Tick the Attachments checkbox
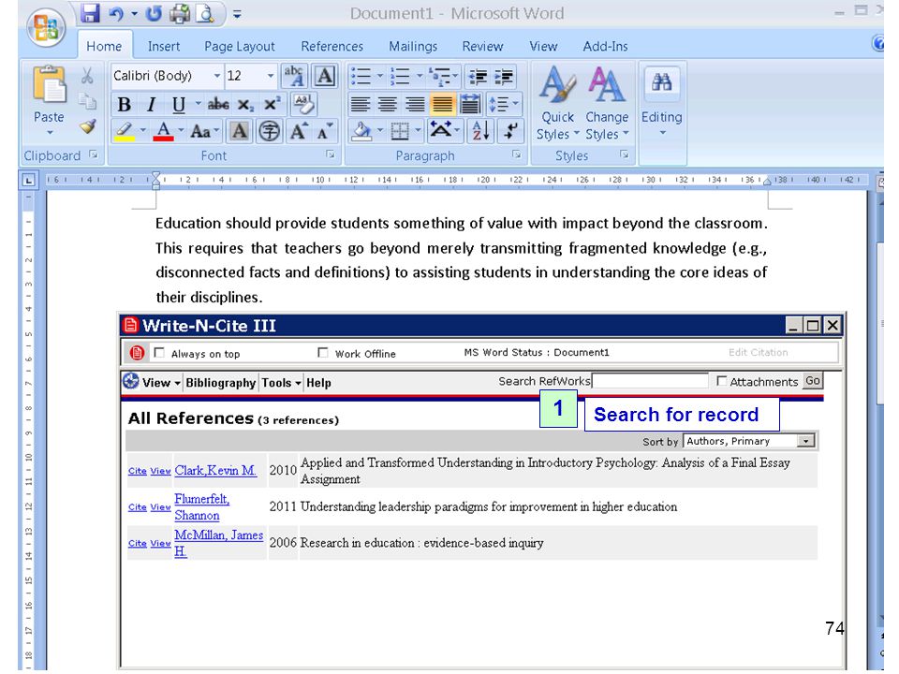The image size is (899, 674). point(722,381)
